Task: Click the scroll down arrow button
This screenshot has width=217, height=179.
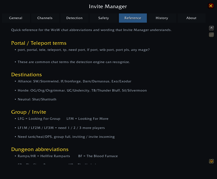Action: click(x=211, y=161)
